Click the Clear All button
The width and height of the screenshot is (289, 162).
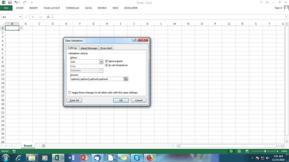click(x=74, y=101)
